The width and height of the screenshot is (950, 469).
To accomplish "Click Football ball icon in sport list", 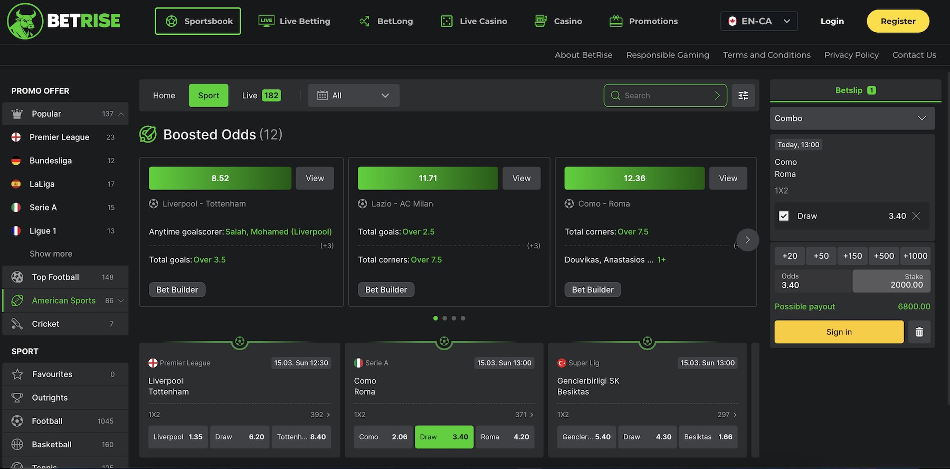I will point(17,421).
